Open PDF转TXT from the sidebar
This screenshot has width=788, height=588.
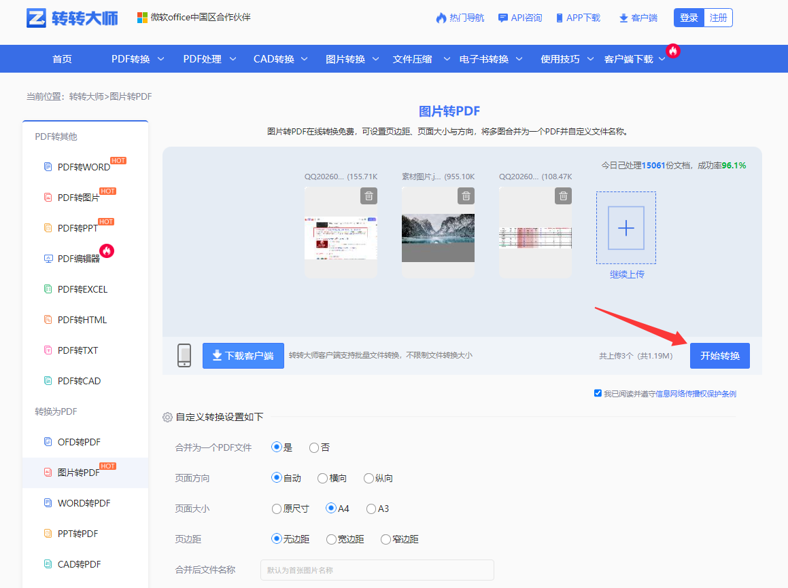[78, 350]
